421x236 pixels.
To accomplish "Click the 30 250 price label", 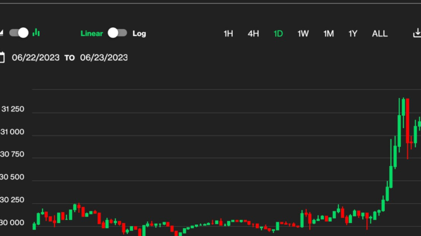I will (12, 200).
